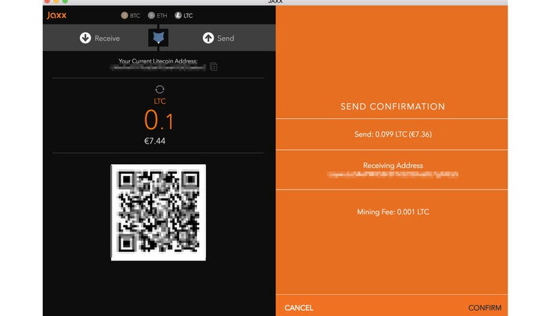Refresh the LTC balance
Viewport: 551px width, 316px height.
pos(160,89)
